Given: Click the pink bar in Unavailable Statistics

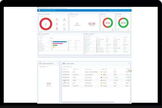Looking at the screenshot, I should point(58,43).
